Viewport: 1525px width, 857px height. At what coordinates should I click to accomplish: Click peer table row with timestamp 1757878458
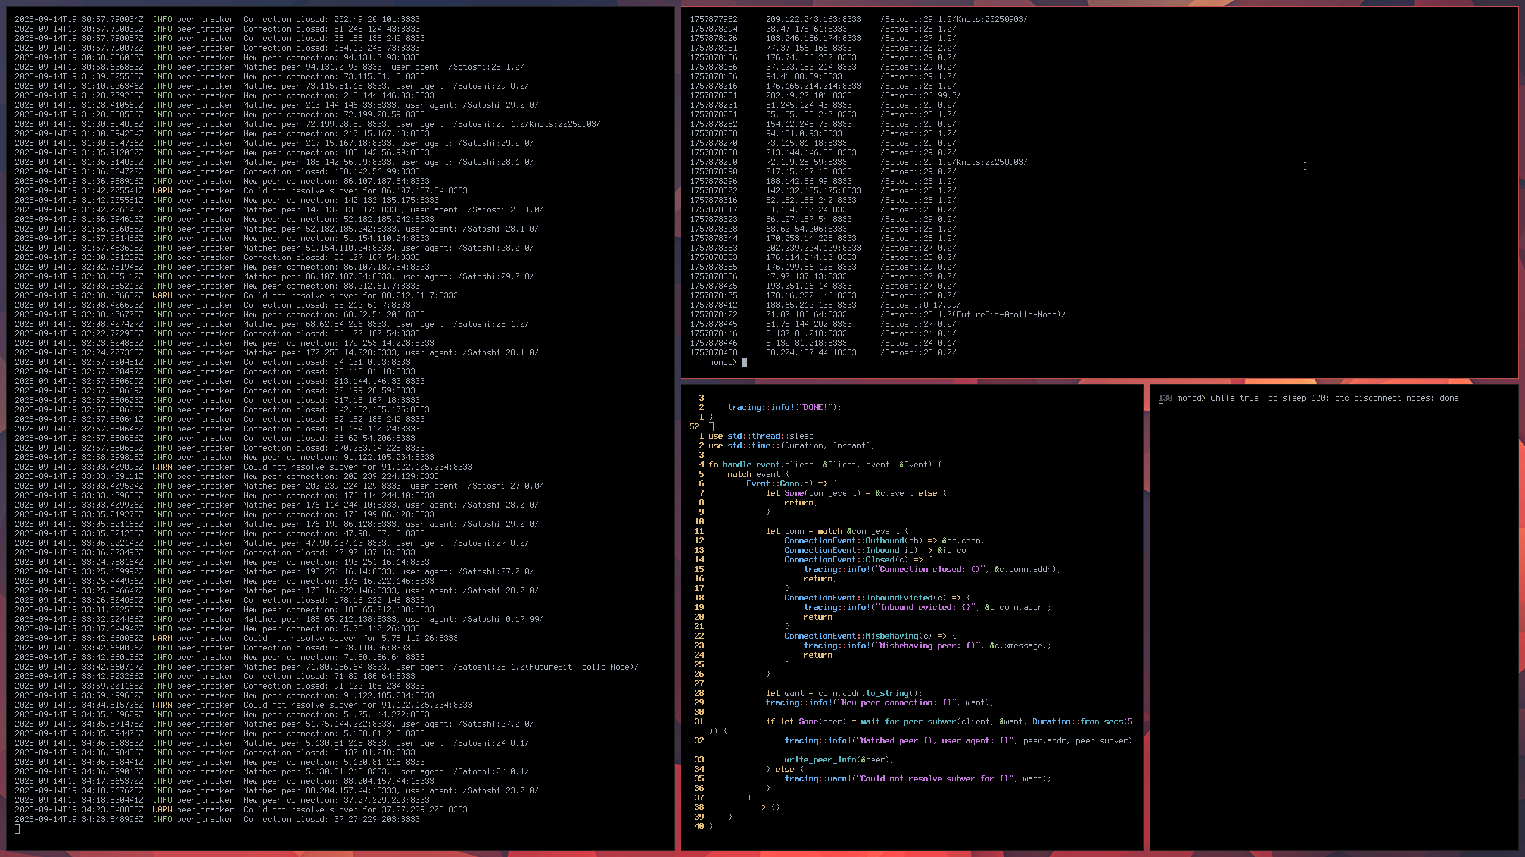pos(823,352)
